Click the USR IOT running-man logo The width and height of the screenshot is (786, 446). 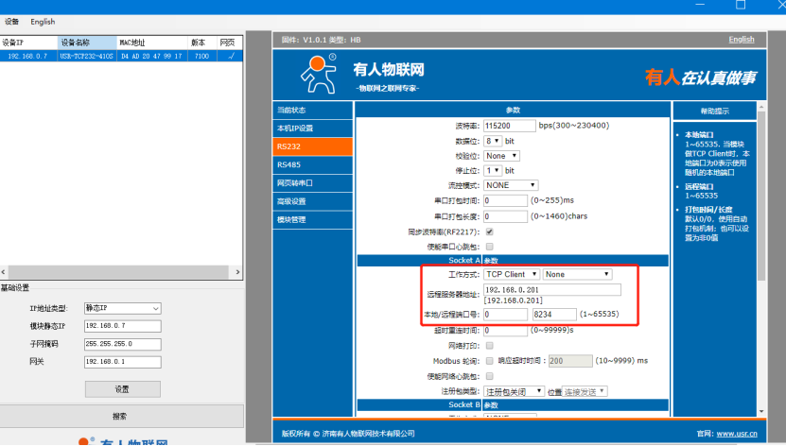click(318, 73)
